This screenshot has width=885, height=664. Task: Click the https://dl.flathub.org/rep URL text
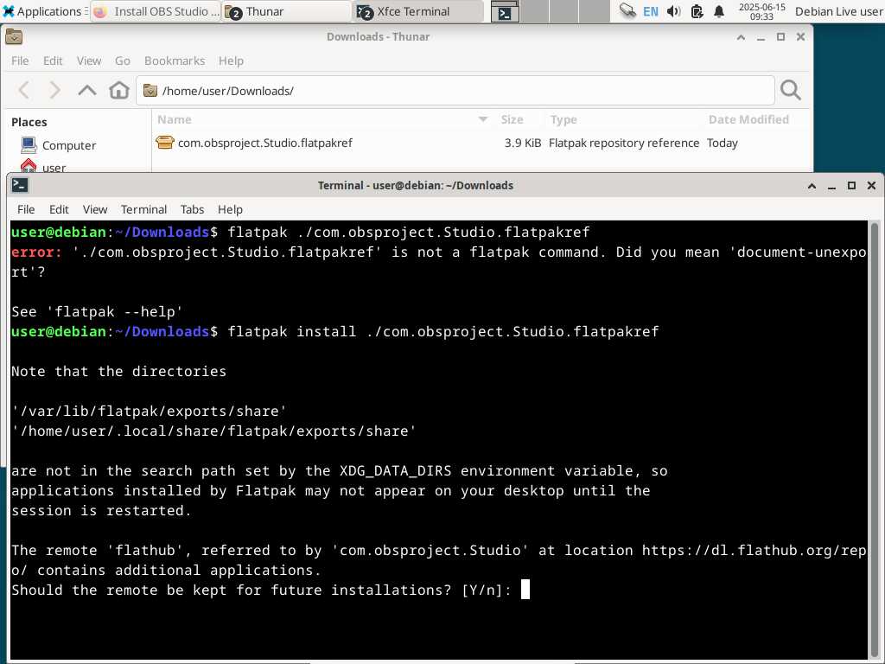point(754,551)
